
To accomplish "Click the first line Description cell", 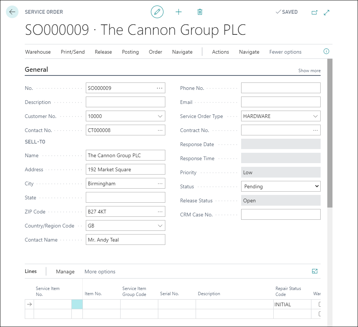I will click(x=234, y=304).
